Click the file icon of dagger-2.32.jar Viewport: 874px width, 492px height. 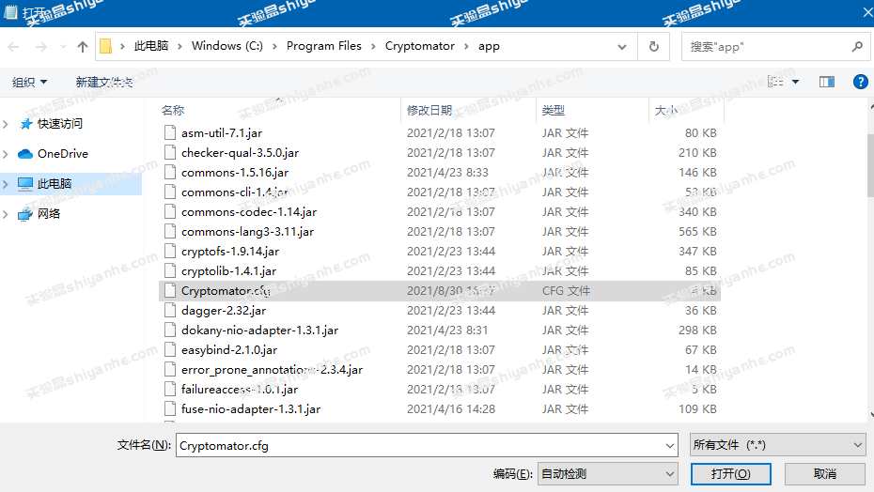[x=170, y=311]
